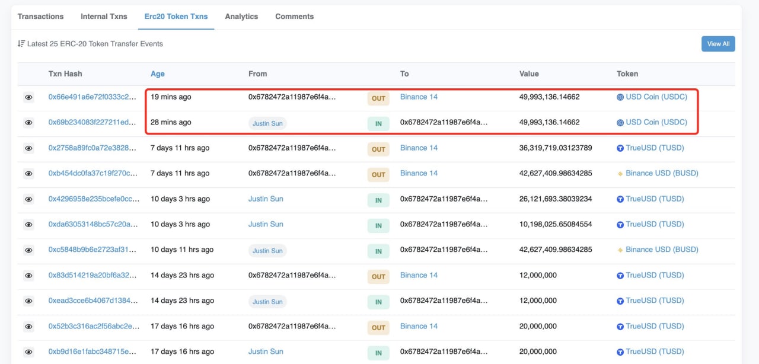Image resolution: width=759 pixels, height=364 pixels.
Task: Click eye icon for txn 0xda63053148bc57c20a
Action: (x=28, y=225)
